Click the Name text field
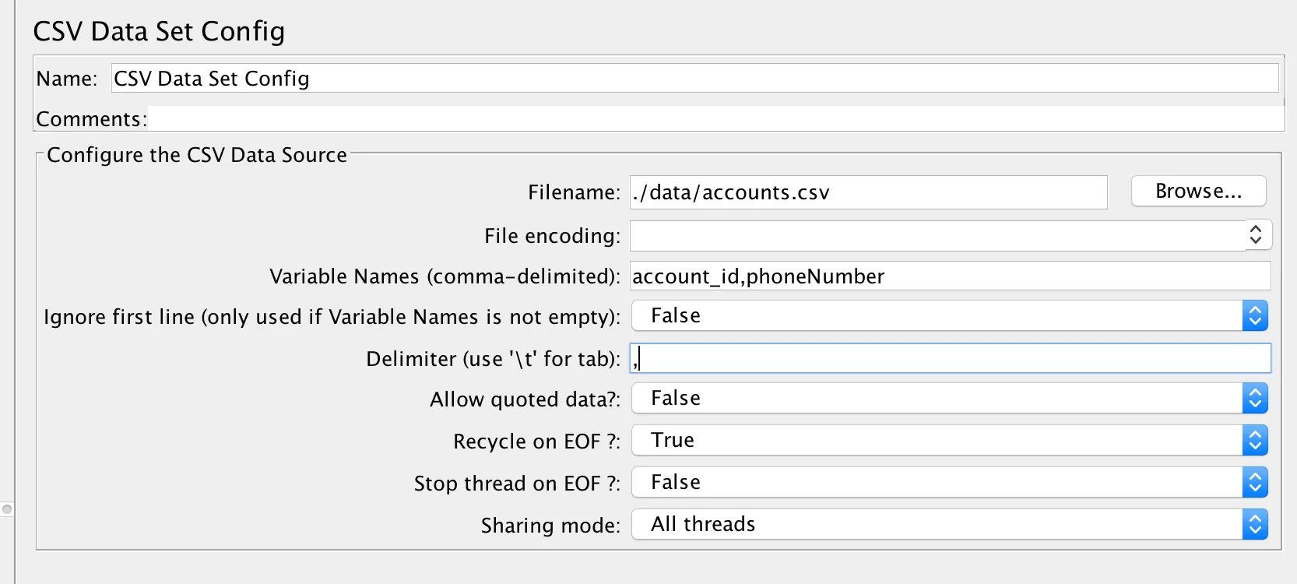This screenshot has height=584, width=1297. [x=694, y=79]
